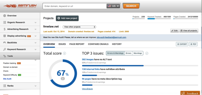
Task: Switch to the HISTORY tab
Action: (117, 44)
